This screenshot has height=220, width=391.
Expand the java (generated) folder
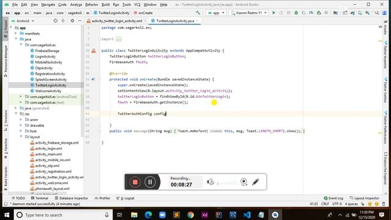pos(16,108)
